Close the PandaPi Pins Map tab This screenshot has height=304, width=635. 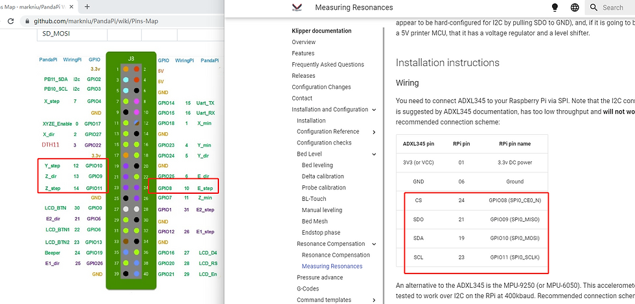[69, 6]
